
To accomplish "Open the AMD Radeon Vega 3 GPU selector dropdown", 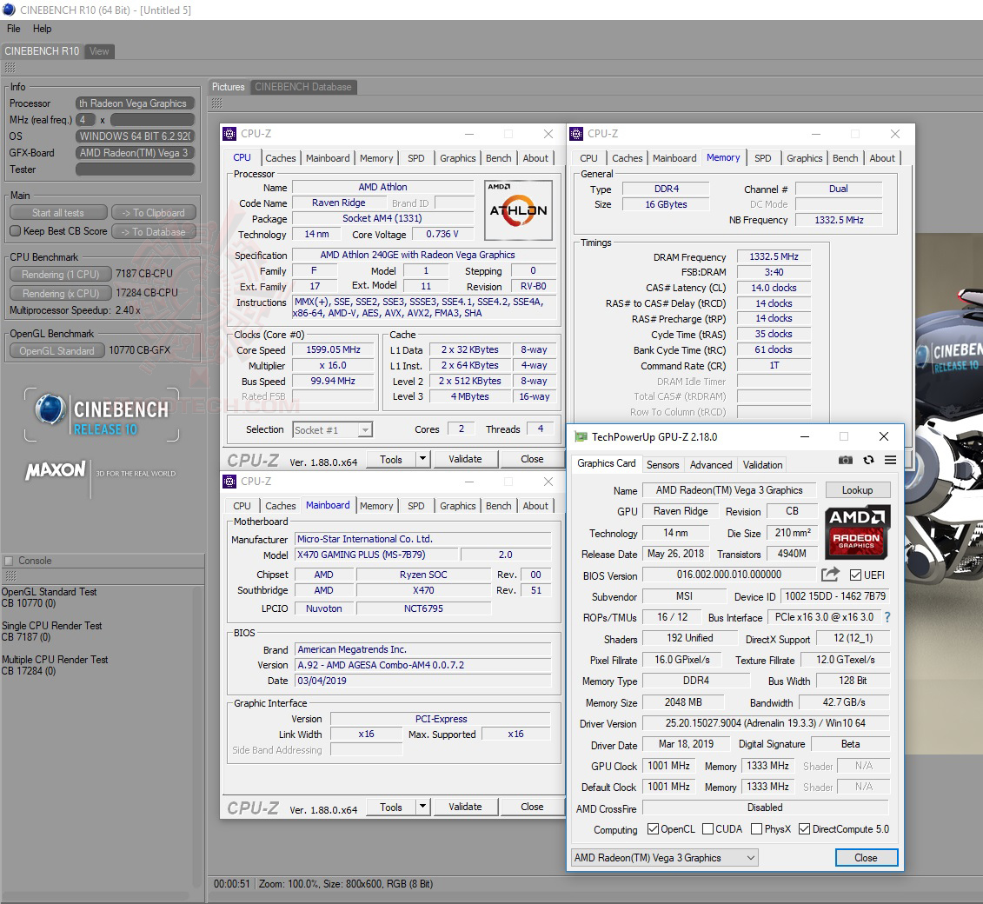I will click(664, 858).
